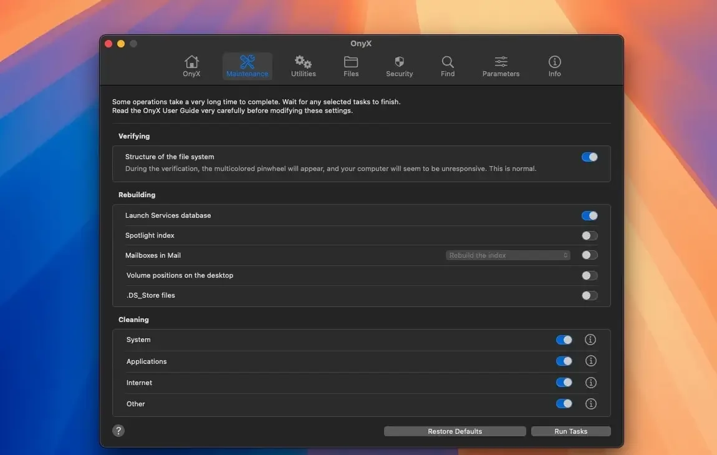This screenshot has height=455, width=717.
Task: Enable .DS_Store files rebuilding
Action: click(589, 296)
